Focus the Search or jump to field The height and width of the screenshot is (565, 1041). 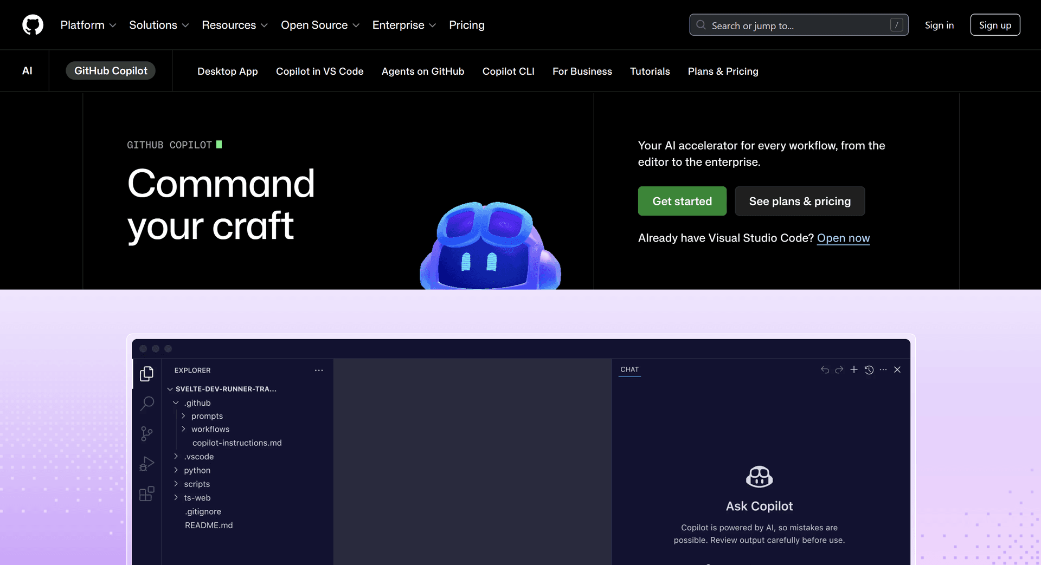[799, 25]
